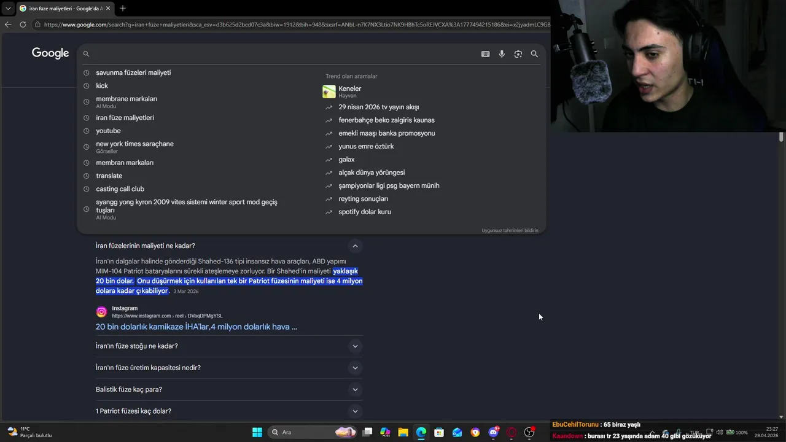Launch Microsoft 365 from taskbar

385,432
